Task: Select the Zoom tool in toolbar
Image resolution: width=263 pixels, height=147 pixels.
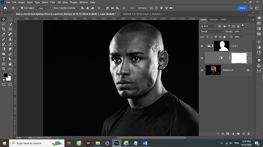Action: 4,69
